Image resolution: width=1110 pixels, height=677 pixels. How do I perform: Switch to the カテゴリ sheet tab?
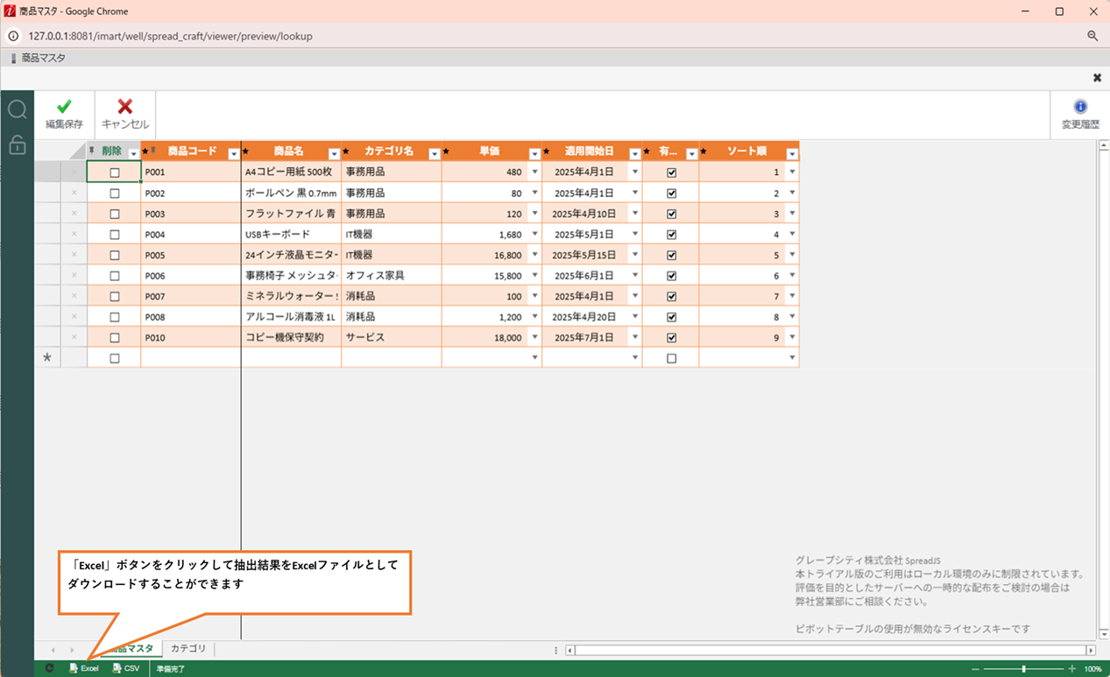tap(188, 649)
